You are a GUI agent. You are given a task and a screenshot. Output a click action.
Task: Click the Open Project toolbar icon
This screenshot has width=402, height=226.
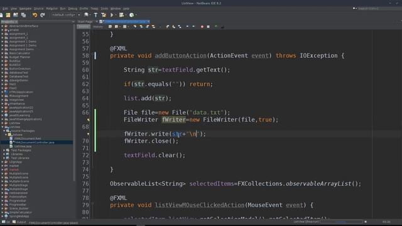16,15
